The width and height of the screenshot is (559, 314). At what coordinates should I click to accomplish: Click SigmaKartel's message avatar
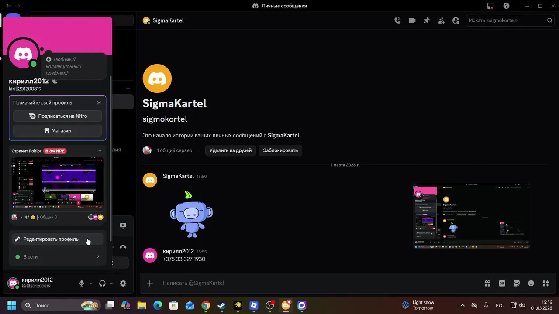150,180
